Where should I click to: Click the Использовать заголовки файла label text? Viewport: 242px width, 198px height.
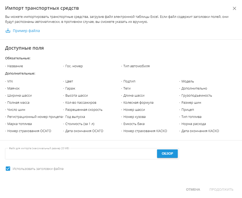[x=38, y=169]
